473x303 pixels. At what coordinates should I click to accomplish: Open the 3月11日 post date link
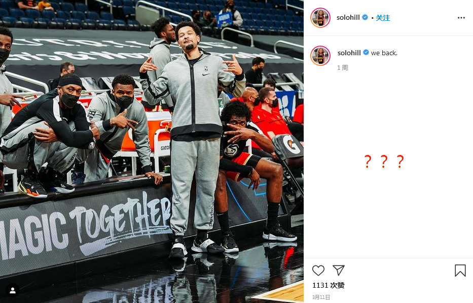[321, 297]
